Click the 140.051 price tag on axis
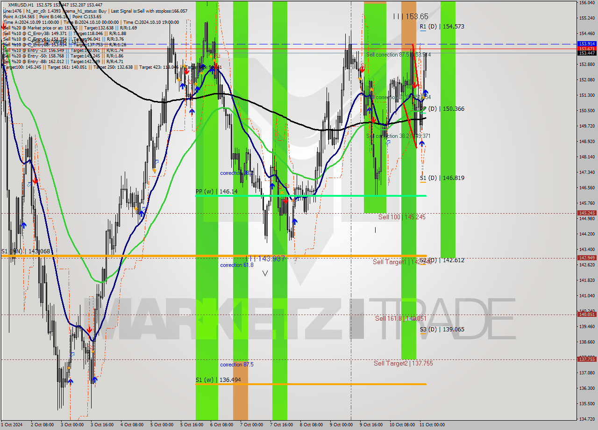This screenshot has height=430, width=598. point(587,315)
